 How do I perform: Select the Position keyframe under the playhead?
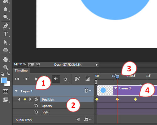pyautogui.click(x=117, y=99)
